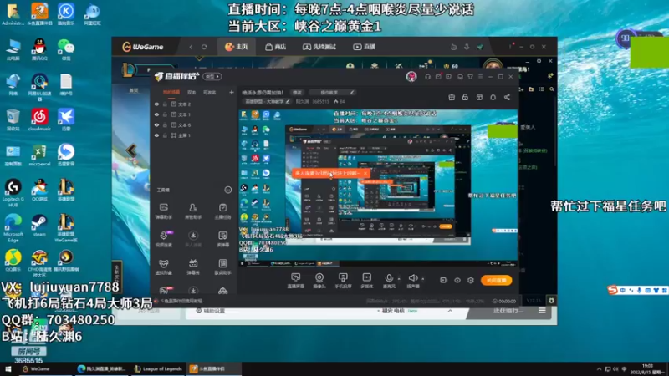Screen dimensions: 669x376
Task: Select the Steam desktop icon
Action: 39,226
